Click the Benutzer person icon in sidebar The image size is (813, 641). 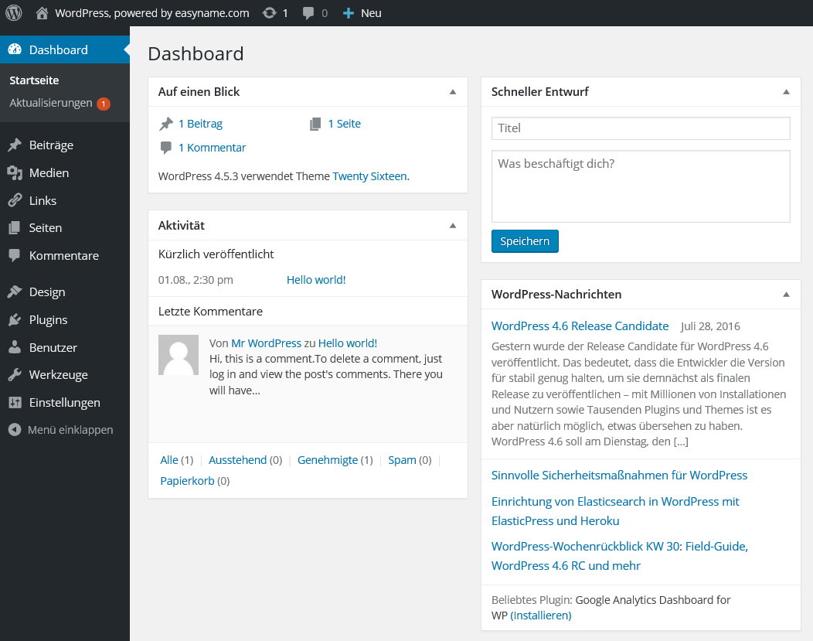coord(15,347)
